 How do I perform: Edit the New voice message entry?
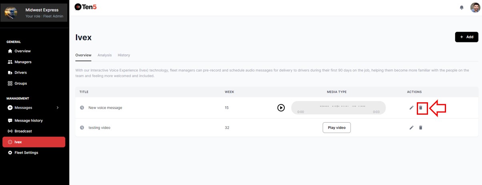(x=412, y=108)
